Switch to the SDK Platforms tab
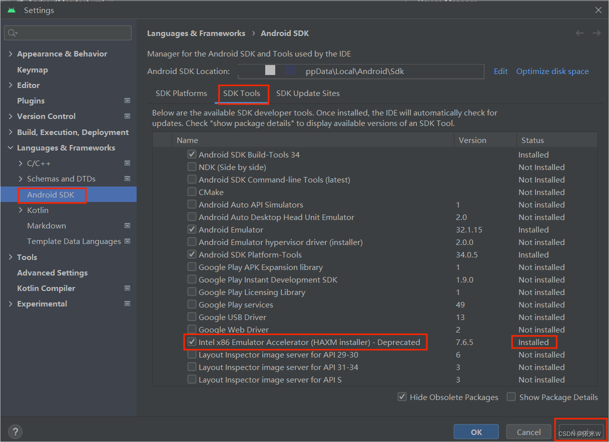Viewport: 609px width, 442px height. click(181, 93)
